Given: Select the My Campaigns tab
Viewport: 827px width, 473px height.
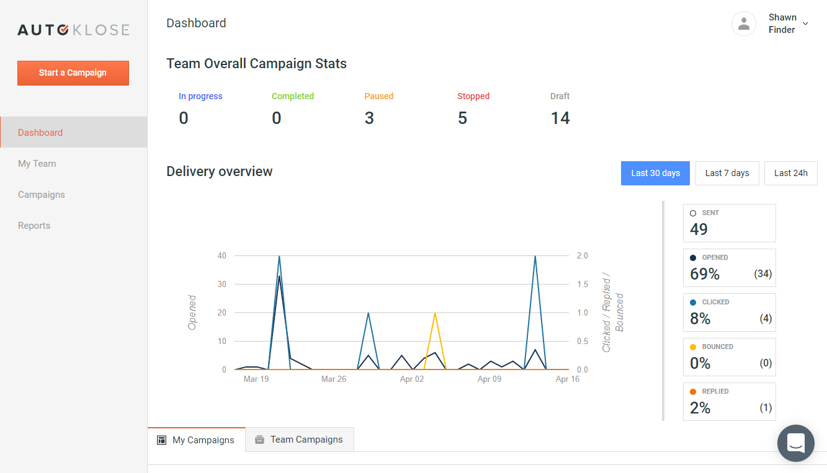Looking at the screenshot, I should coord(203,440).
